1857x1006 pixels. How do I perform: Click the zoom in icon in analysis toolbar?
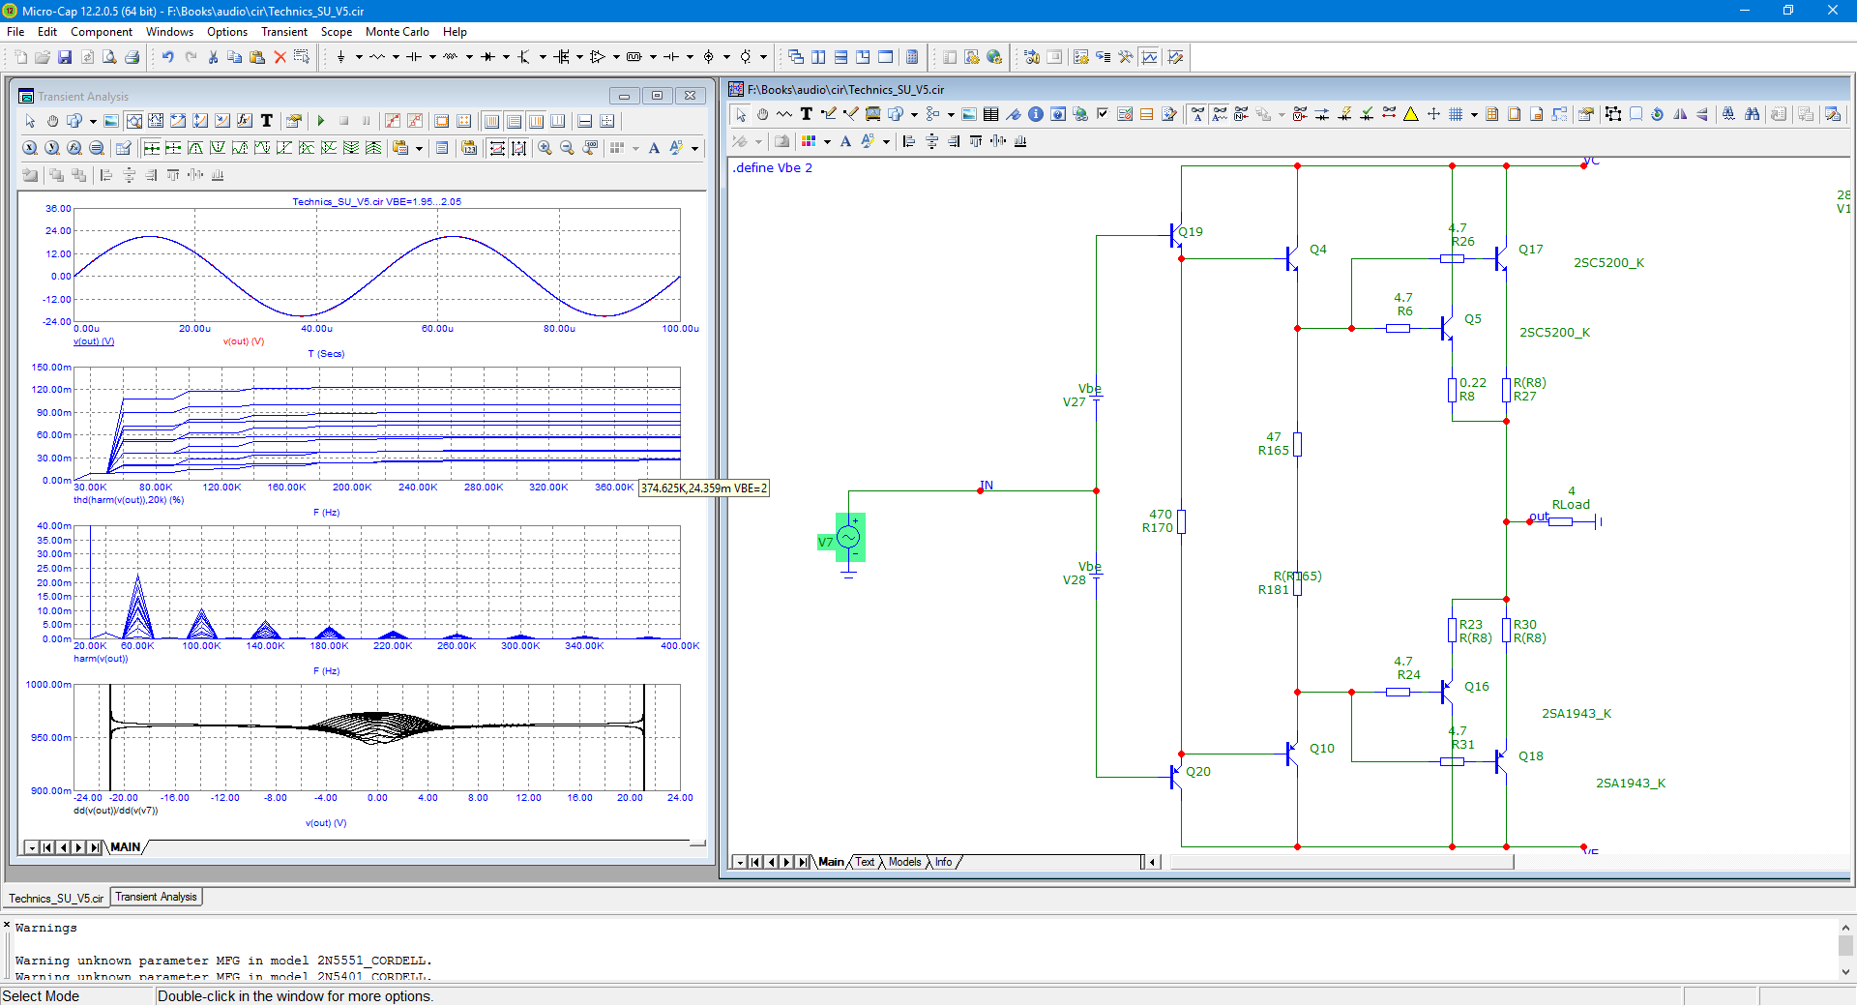(545, 148)
